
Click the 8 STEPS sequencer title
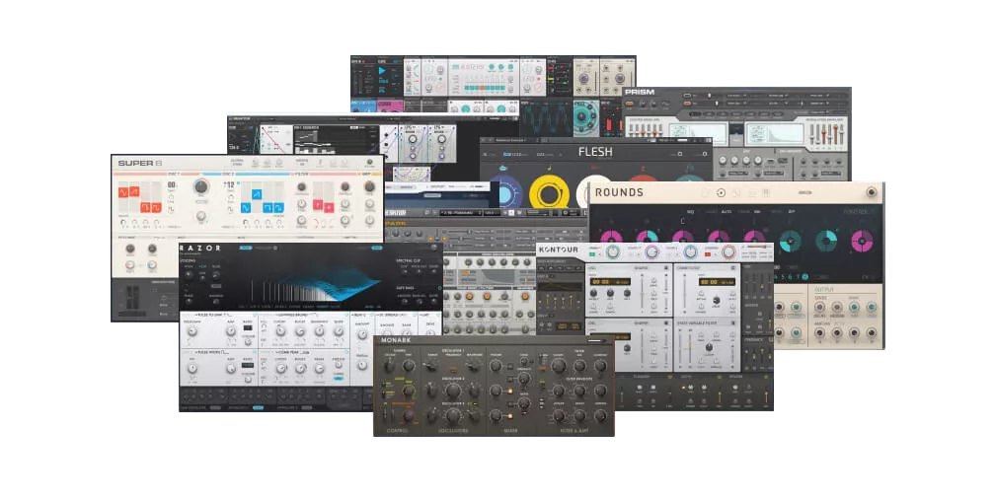coord(473,67)
